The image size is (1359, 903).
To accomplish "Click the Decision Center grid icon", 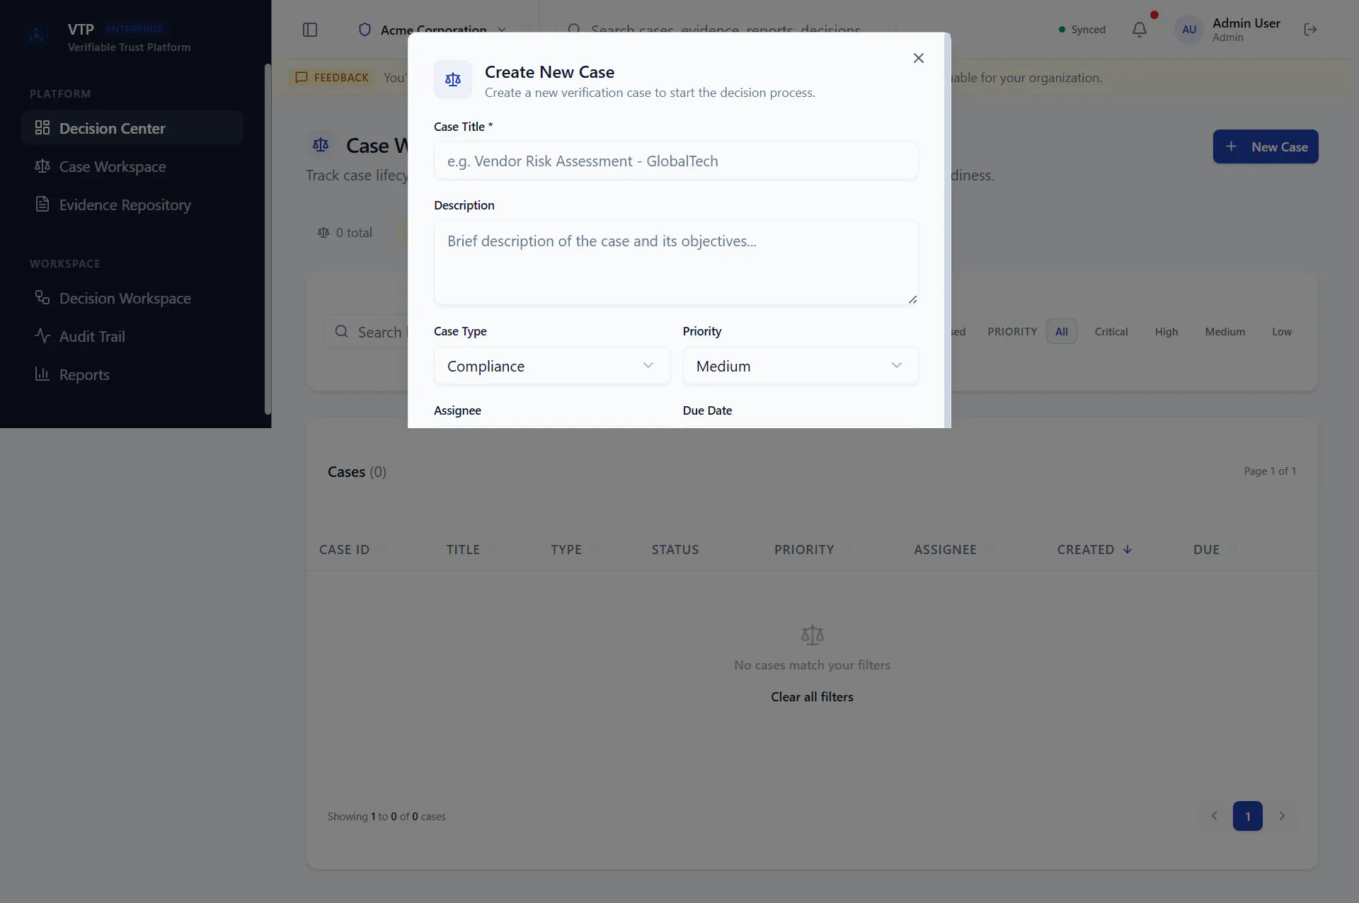I will pos(42,127).
